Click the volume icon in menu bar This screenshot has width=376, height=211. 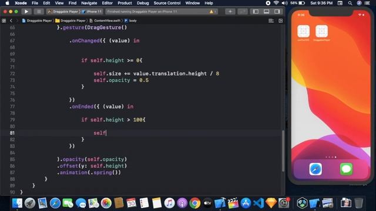click(284, 3)
